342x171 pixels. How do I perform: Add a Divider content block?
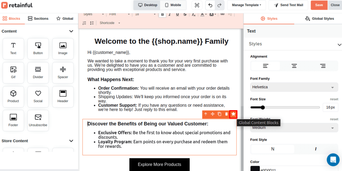tap(38, 72)
